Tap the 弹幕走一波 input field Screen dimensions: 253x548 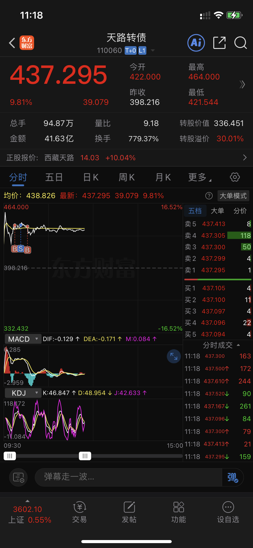(128, 477)
